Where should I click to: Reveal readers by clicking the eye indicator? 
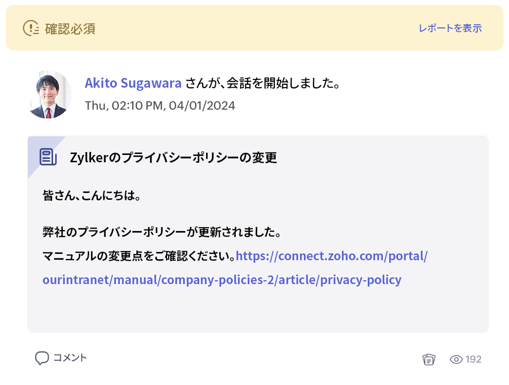(x=456, y=359)
